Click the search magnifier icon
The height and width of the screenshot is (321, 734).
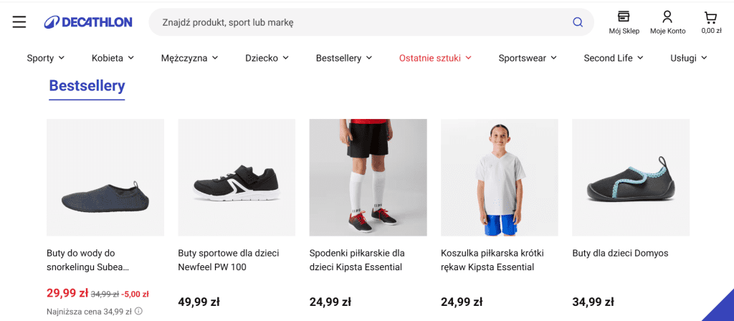[578, 22]
